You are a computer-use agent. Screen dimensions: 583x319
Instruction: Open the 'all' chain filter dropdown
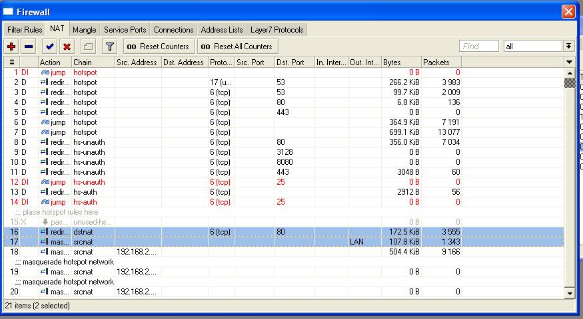pos(568,46)
